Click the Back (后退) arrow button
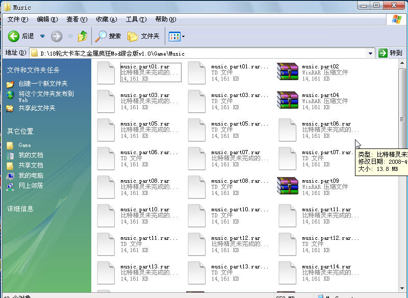 tap(14, 36)
